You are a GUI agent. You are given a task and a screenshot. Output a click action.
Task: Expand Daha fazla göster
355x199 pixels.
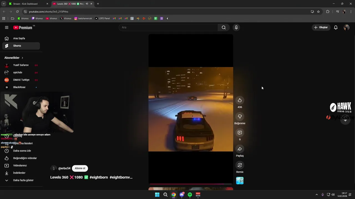click(21, 180)
